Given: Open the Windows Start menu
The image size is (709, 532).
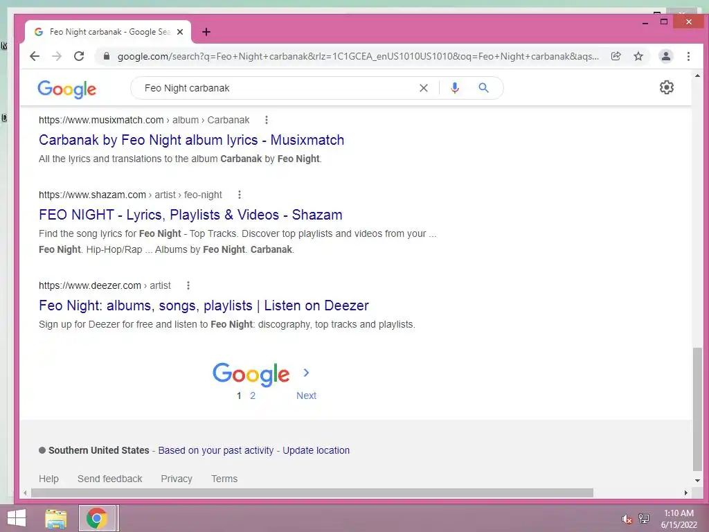Looking at the screenshot, I should (17, 518).
